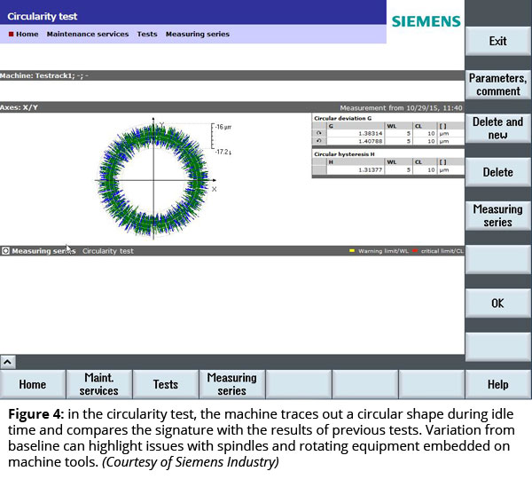Viewport: 532px width, 479px height.
Task: Click the Circularity test title
Action: coord(43,16)
